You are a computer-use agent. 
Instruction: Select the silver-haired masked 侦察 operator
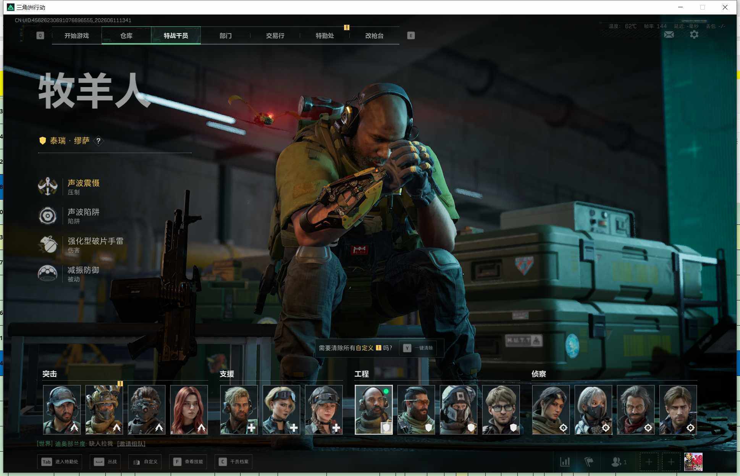coord(593,410)
